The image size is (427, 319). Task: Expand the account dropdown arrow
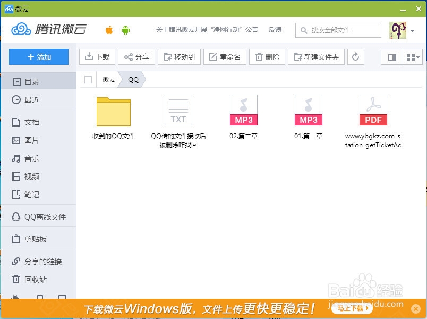[413, 30]
